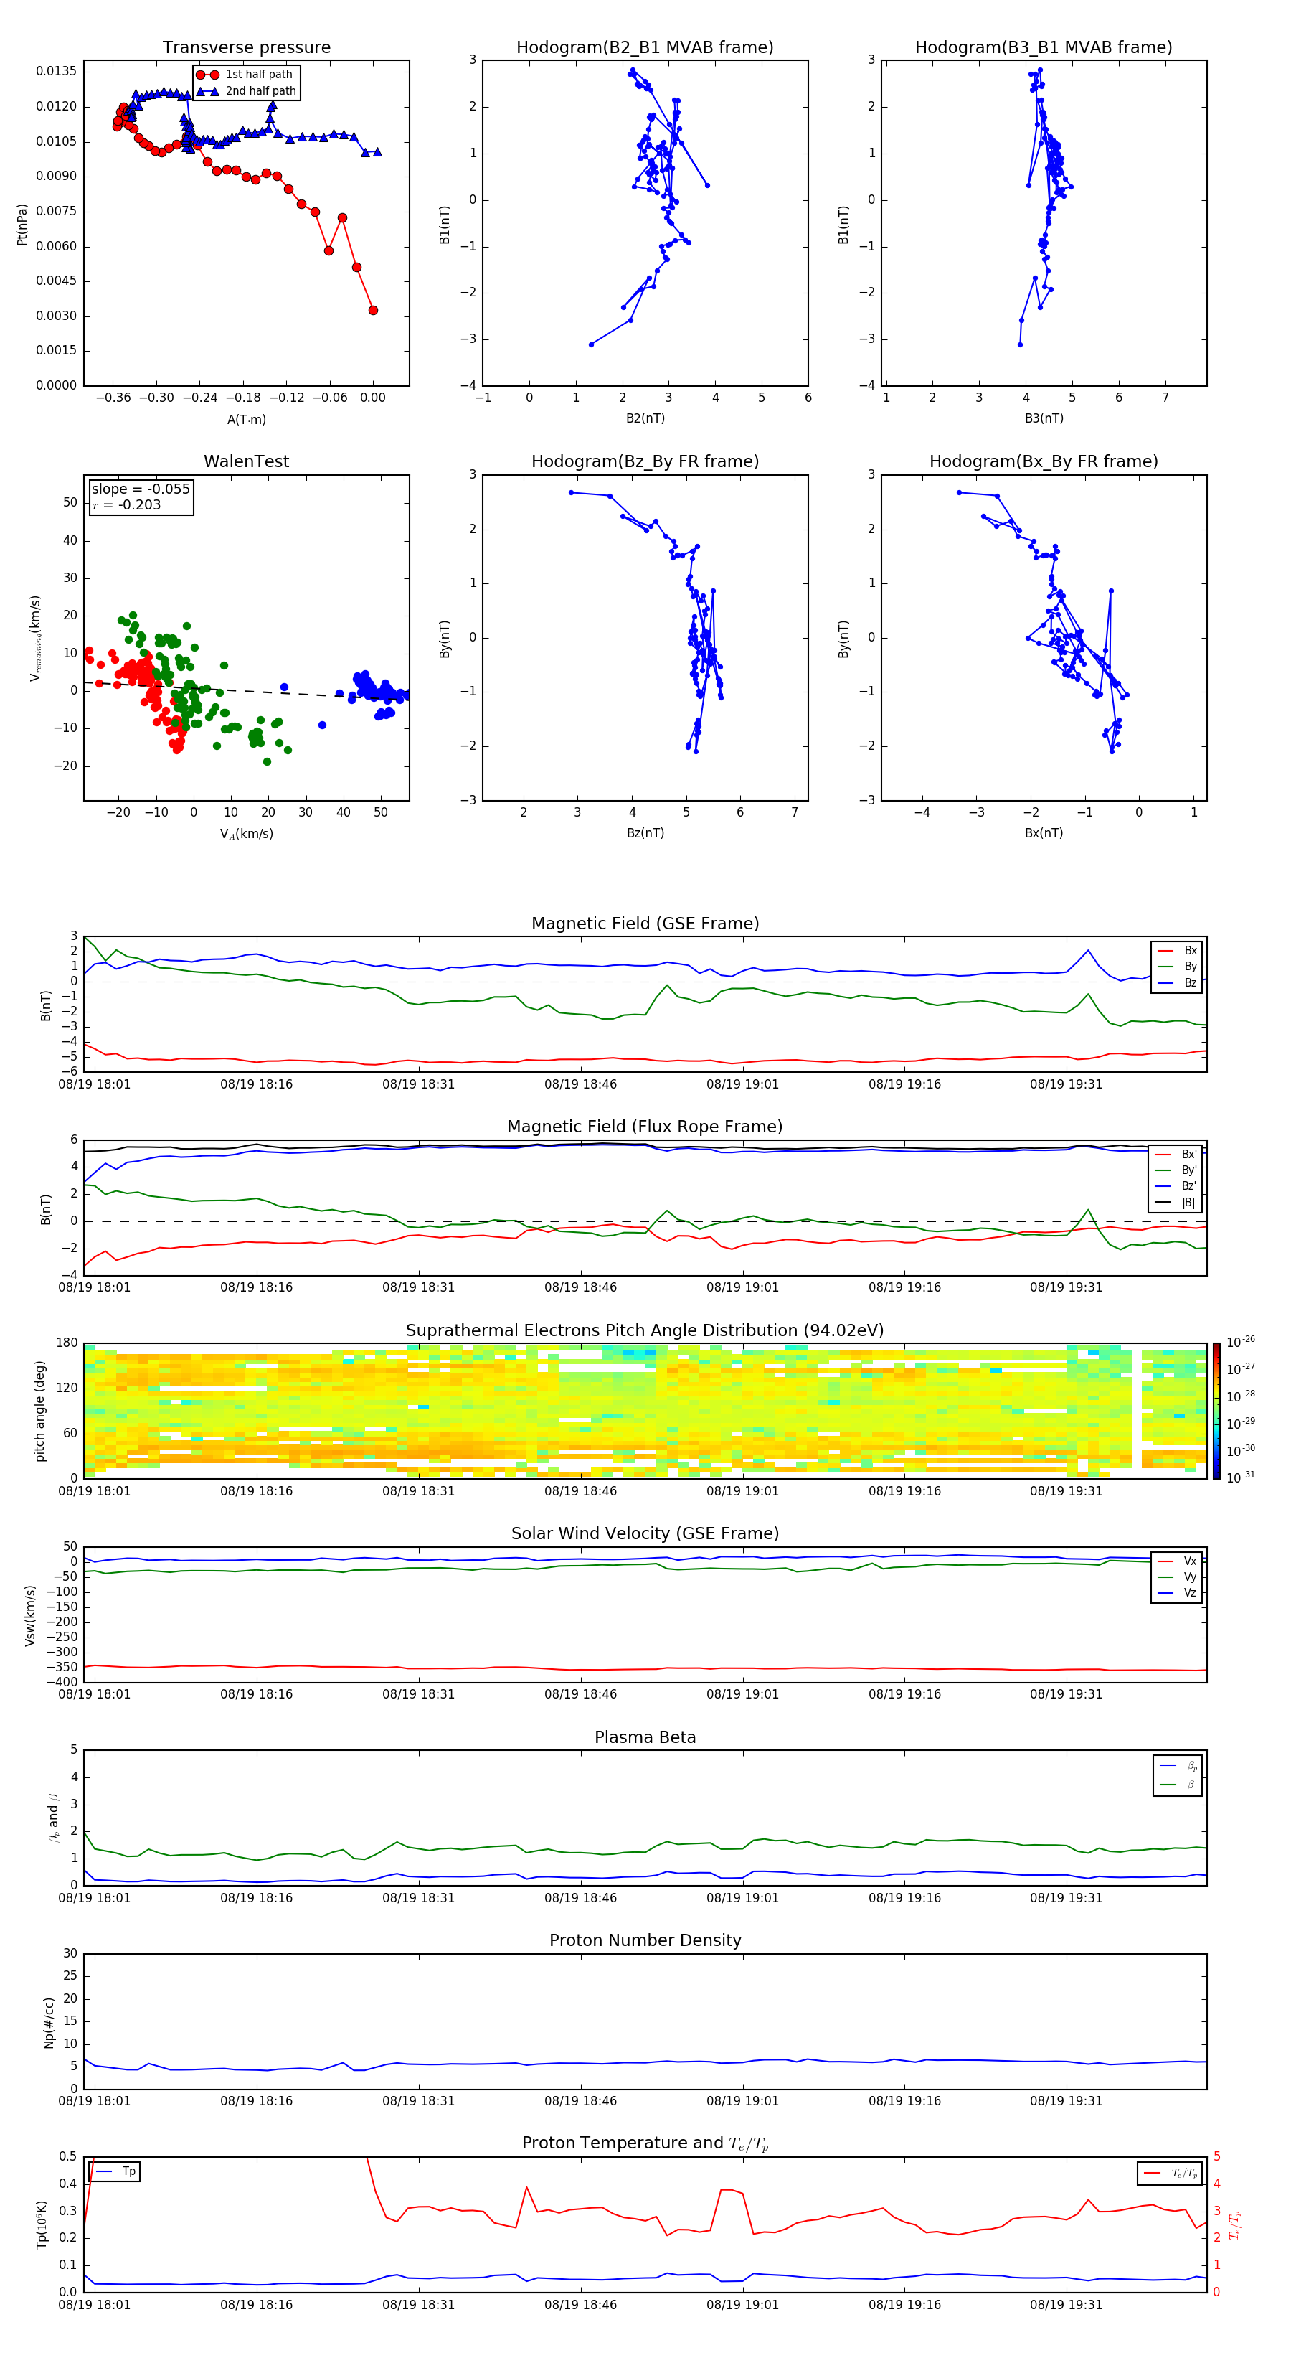Click the pitch angle colorbar

pyautogui.click(x=1216, y=1411)
